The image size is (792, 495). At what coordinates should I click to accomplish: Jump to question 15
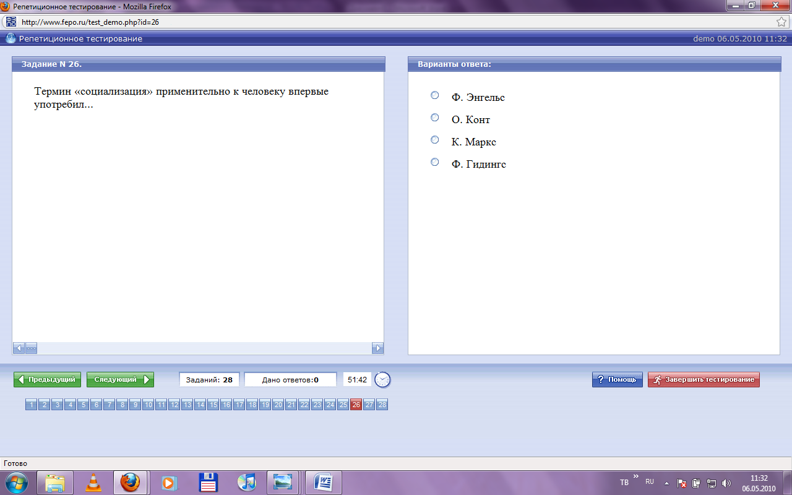coord(213,405)
